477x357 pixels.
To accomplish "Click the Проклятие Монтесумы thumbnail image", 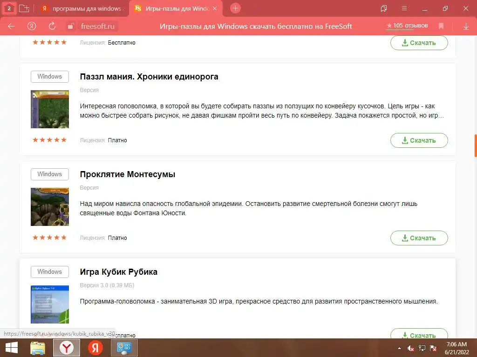I will click(49, 207).
